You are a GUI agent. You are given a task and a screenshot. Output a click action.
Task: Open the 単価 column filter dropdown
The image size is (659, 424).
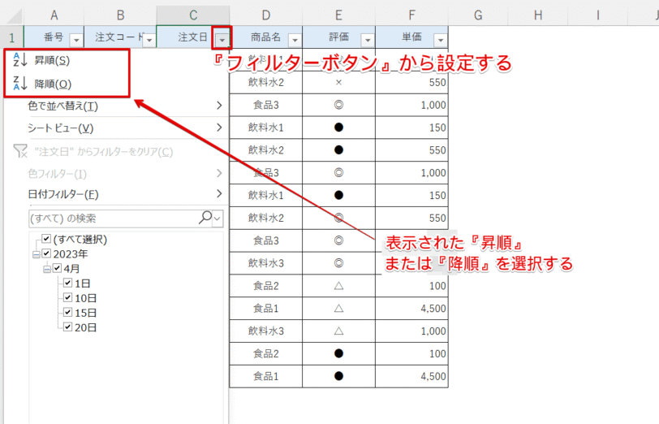tap(441, 40)
